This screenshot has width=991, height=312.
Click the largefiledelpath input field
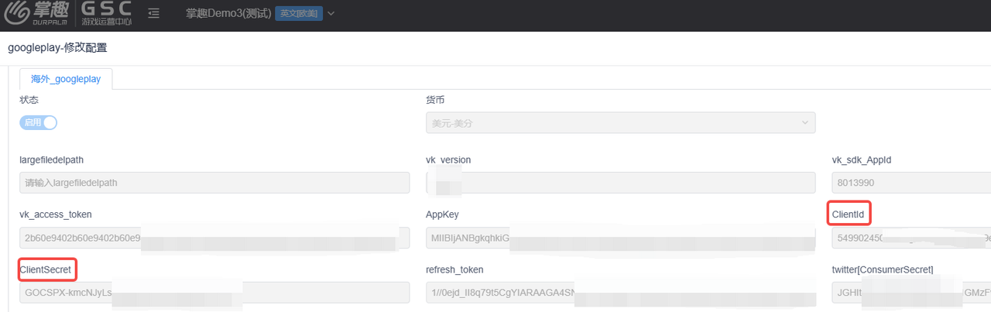pos(214,183)
